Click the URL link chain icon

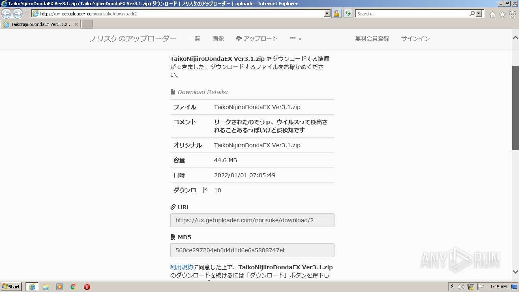tap(173, 207)
